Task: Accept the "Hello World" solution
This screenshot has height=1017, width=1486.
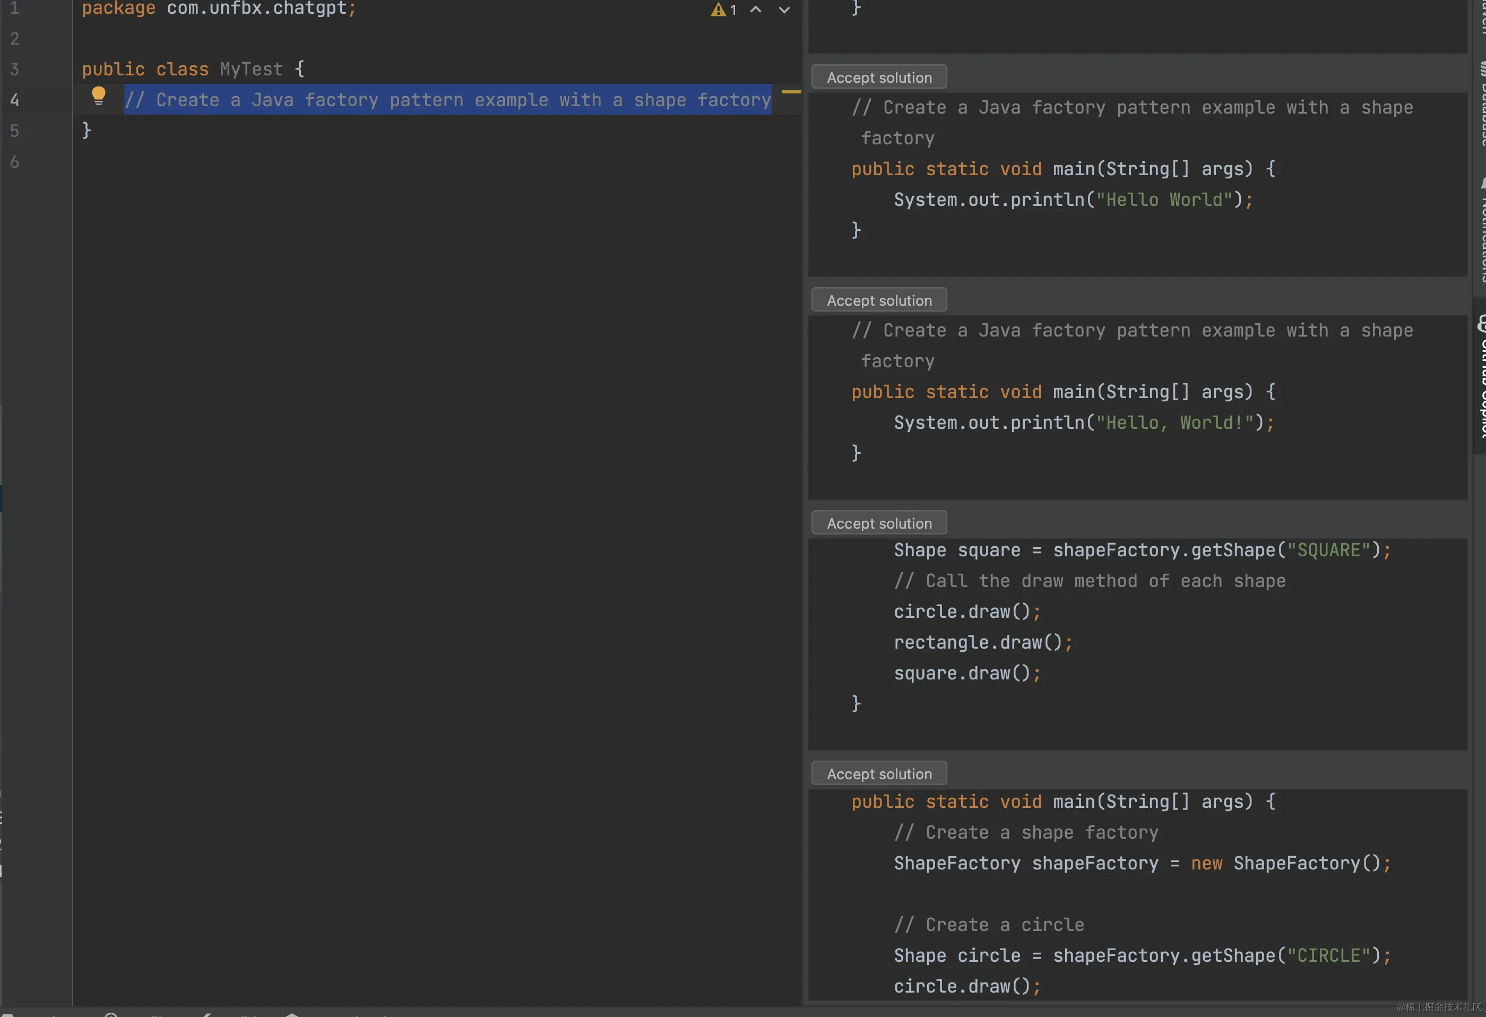Action: point(878,77)
